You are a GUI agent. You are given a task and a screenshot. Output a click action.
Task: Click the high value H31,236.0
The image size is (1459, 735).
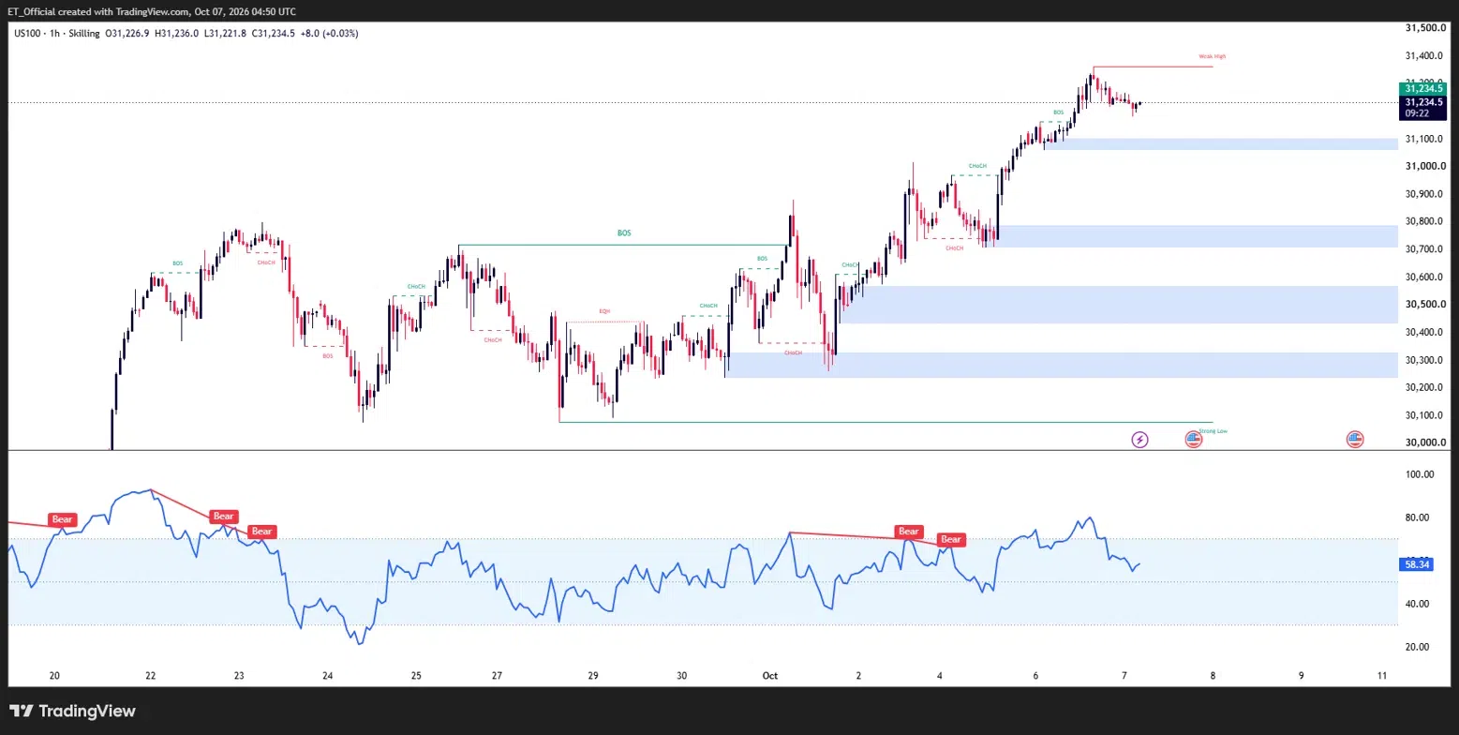178,33
